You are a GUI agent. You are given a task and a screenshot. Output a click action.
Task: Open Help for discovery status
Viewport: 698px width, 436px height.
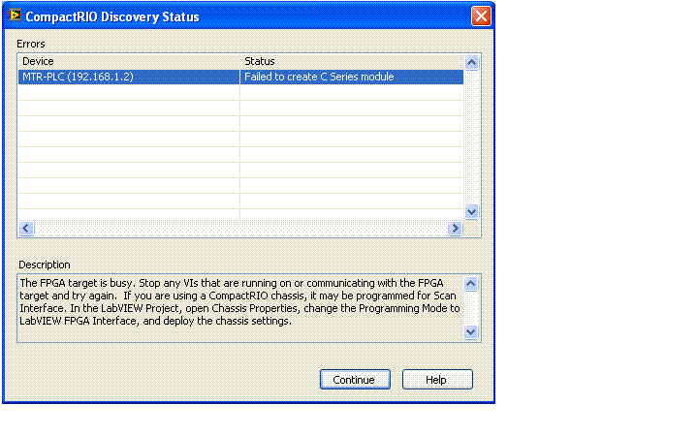(437, 380)
